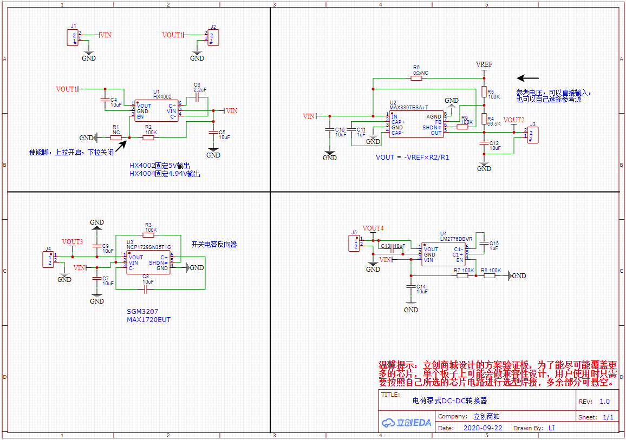This screenshot has width=626, height=440.
Task: Click the VOUT4 net label
Action: tap(373, 228)
